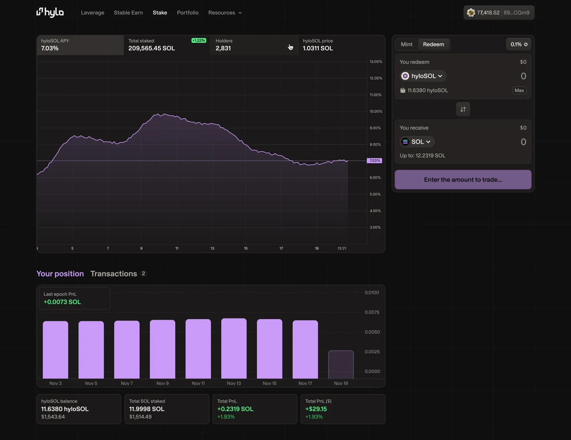
Task: Select the Holders stat card
Action: pos(254,45)
